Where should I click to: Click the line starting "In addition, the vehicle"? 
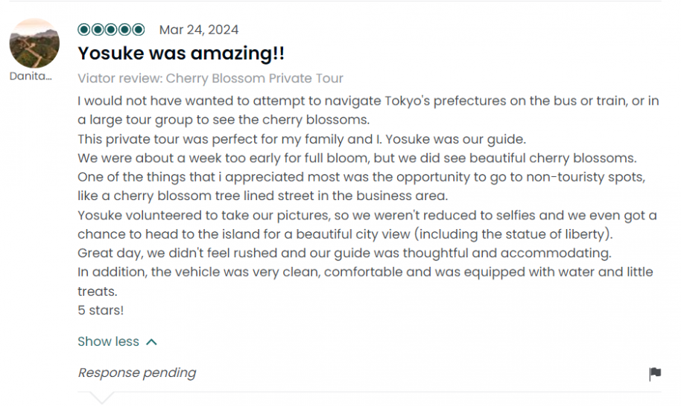click(x=365, y=272)
